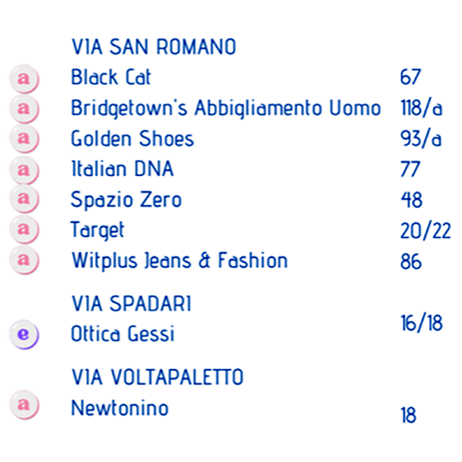This screenshot has height=462, width=462.
Task: Select the Golden Shoes entry
Action: click(132, 139)
